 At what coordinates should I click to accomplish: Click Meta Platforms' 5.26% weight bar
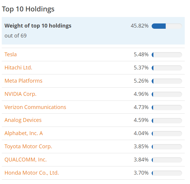pyautogui.click(x=167, y=81)
